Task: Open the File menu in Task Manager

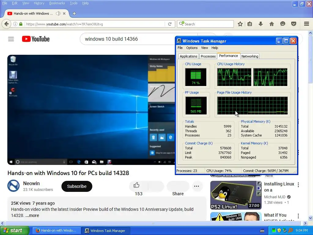Action: pyautogui.click(x=180, y=48)
